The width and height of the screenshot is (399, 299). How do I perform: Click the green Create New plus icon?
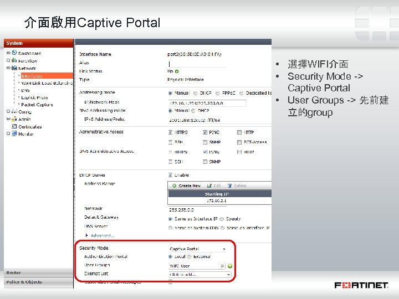pyautogui.click(x=175, y=186)
